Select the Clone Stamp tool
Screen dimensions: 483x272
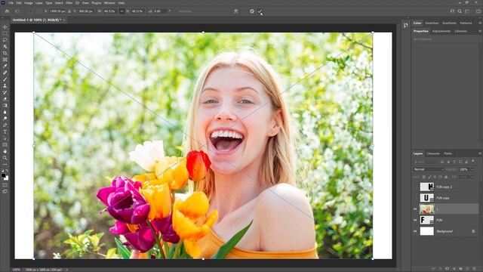click(x=5, y=85)
